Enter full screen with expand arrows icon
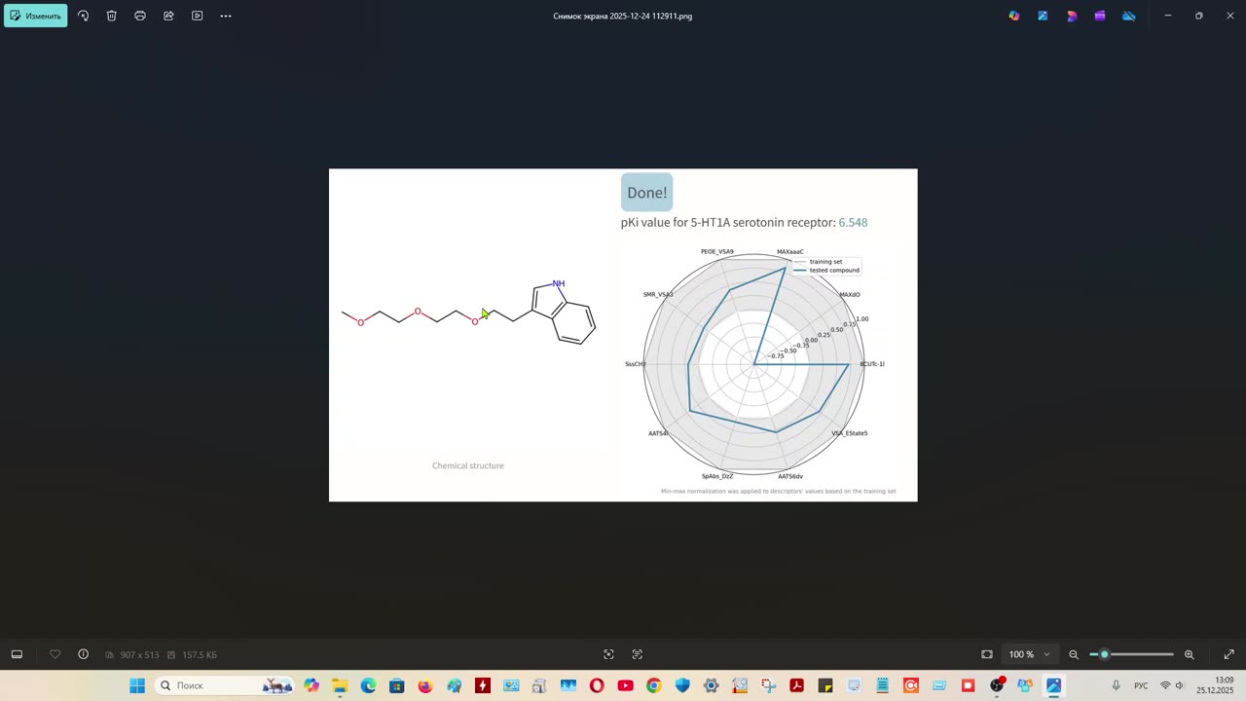1246x701 pixels. tap(1228, 654)
